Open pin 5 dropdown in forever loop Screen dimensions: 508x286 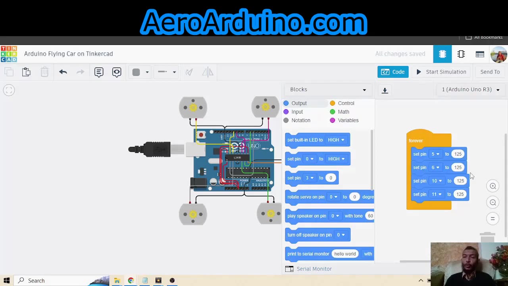point(435,154)
